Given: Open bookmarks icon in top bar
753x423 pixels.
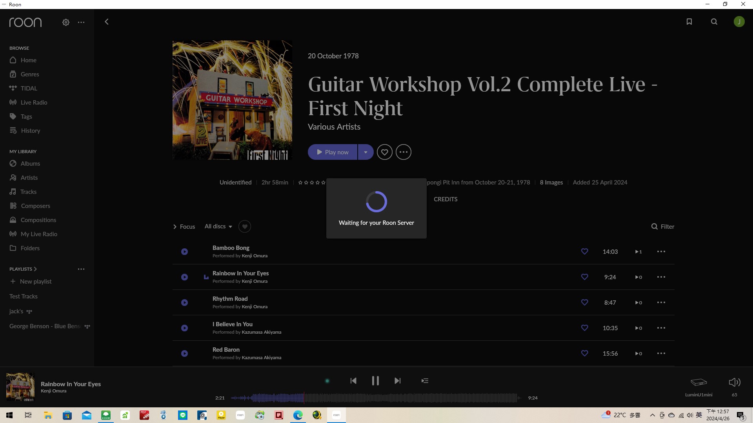Looking at the screenshot, I should click(689, 22).
